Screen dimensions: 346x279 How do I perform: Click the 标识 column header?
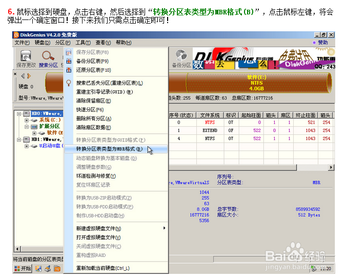click(231, 115)
